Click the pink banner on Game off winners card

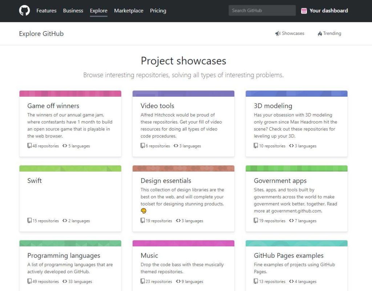point(70,94)
